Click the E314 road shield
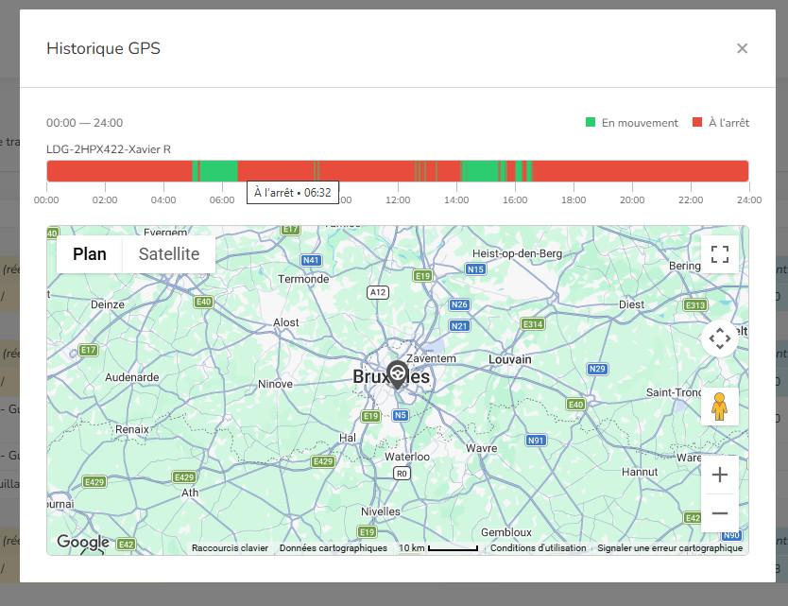Image resolution: width=788 pixels, height=606 pixels. 533,324
